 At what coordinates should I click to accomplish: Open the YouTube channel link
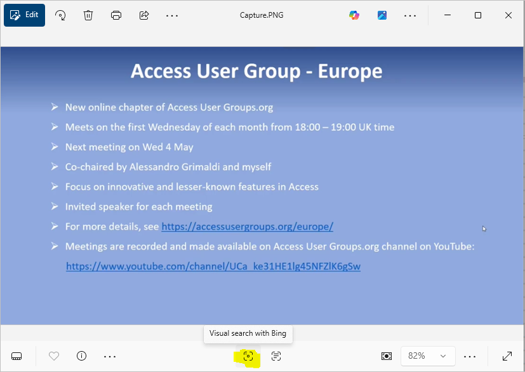[213, 267]
